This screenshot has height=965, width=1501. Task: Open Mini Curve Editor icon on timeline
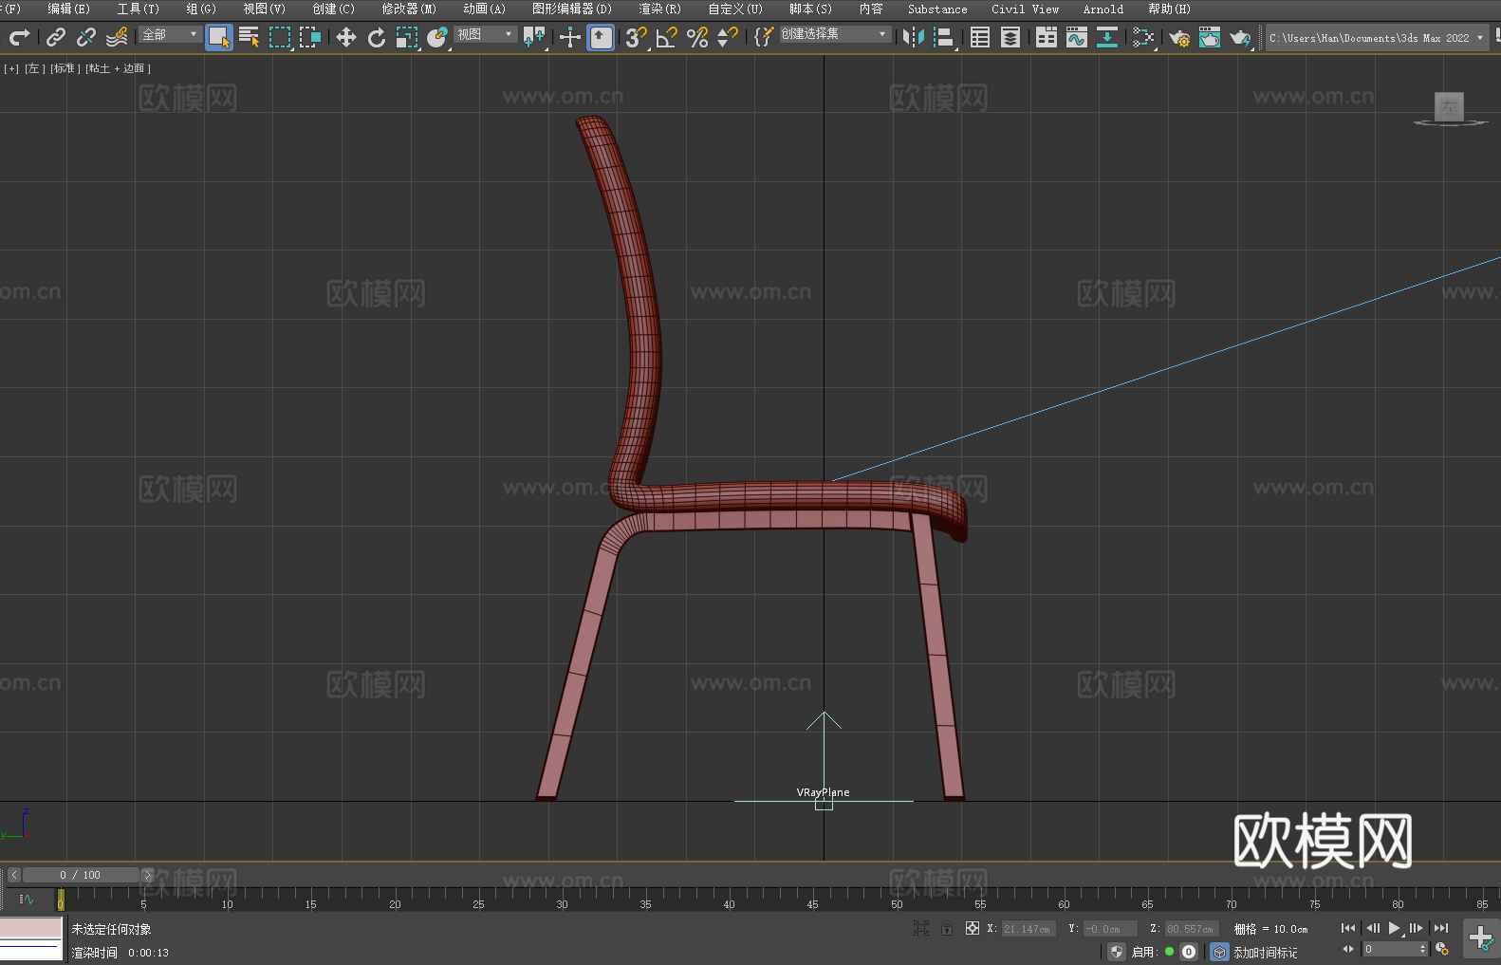coord(27,899)
